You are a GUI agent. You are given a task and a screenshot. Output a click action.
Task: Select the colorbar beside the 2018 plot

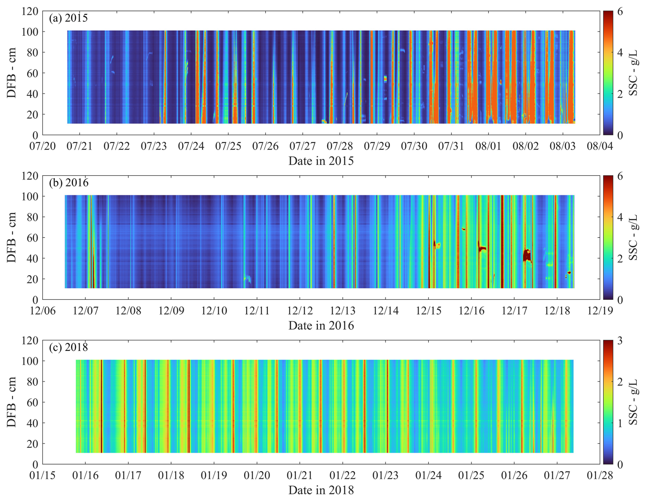[x=608, y=402]
